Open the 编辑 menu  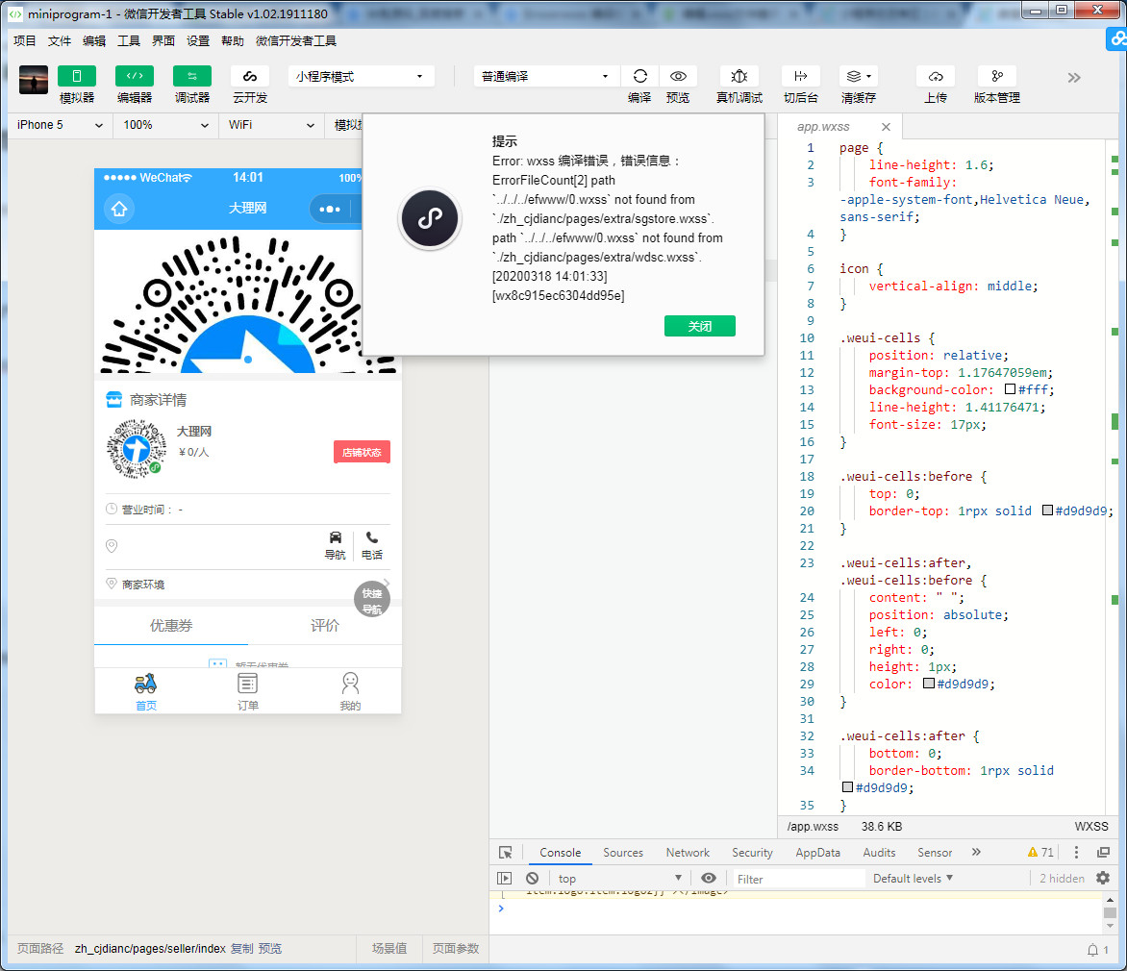click(x=93, y=41)
